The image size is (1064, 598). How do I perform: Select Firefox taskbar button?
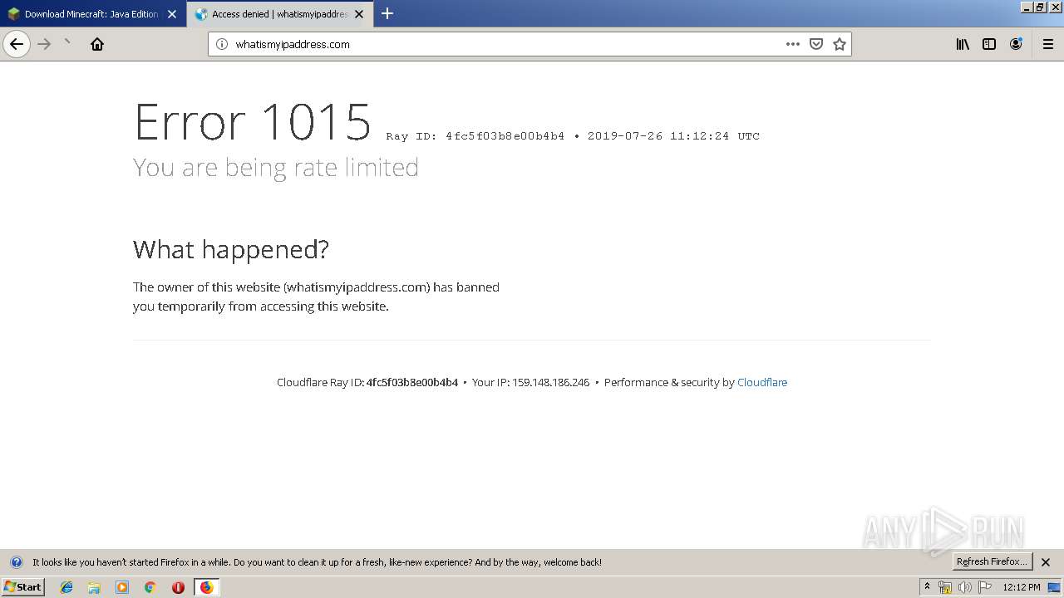point(206,587)
